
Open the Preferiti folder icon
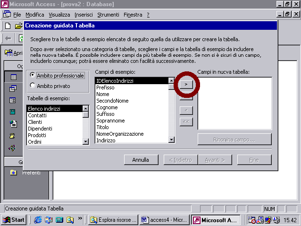[13, 173]
